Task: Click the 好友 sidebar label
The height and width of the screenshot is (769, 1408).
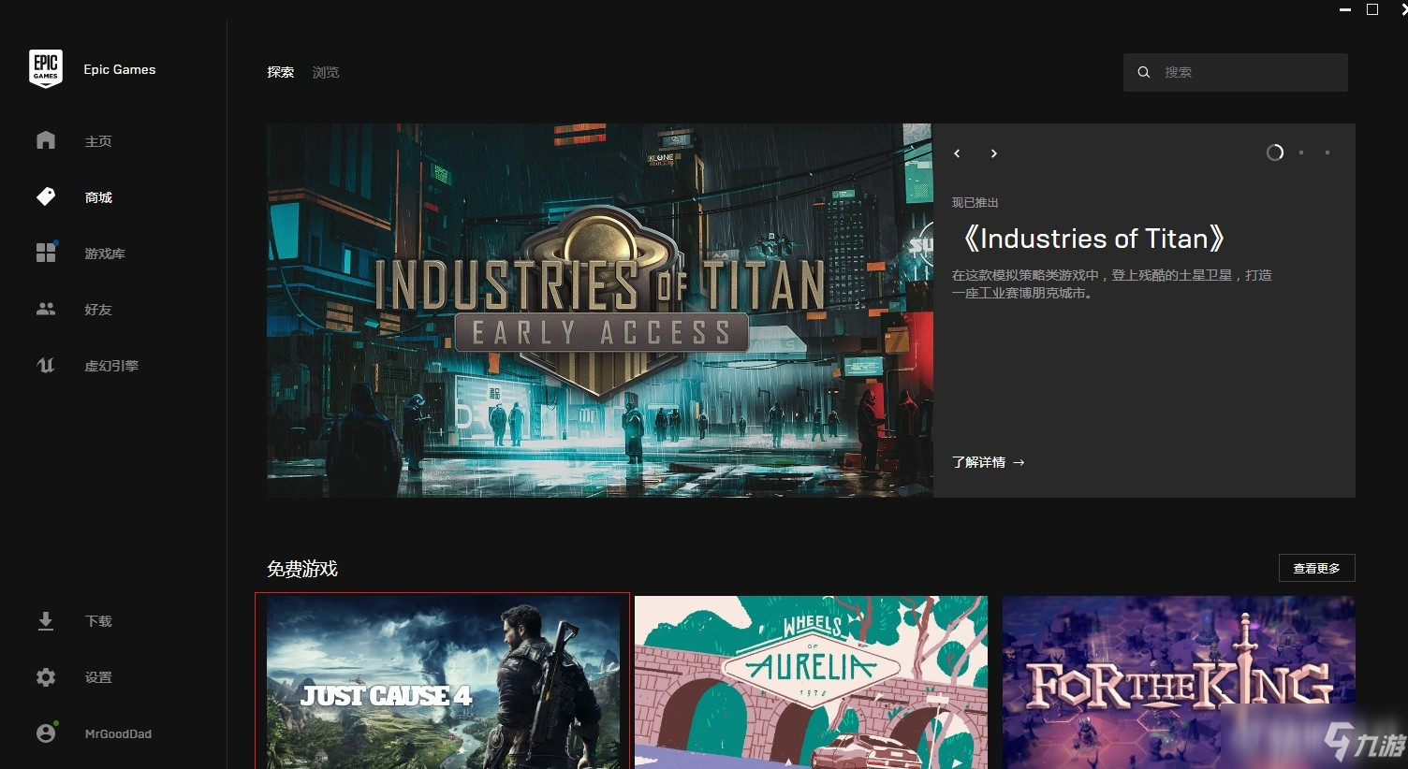Action: pos(98,310)
